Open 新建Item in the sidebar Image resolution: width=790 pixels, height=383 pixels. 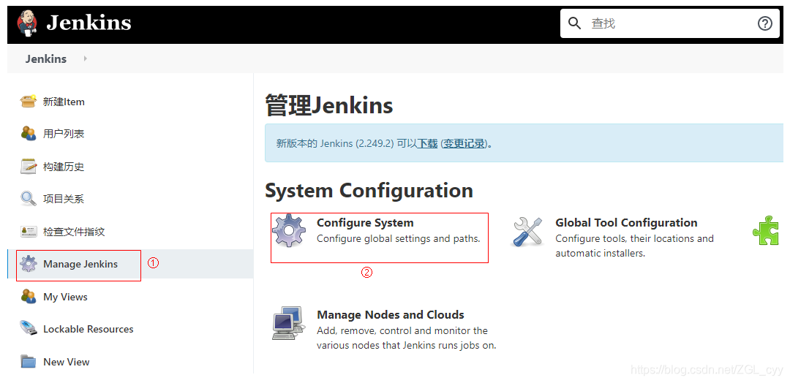(64, 102)
